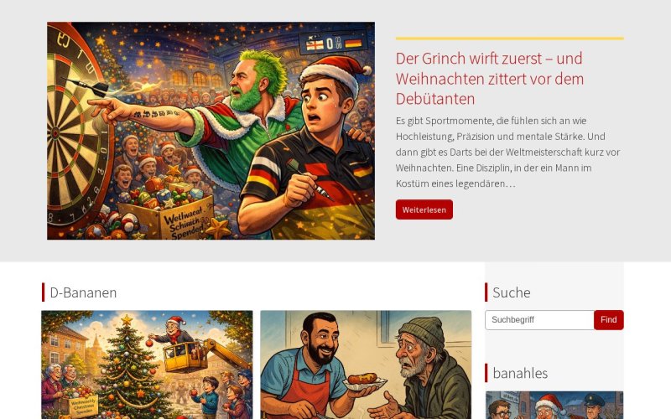Click the Find search button
This screenshot has height=419, width=671.
609,320
